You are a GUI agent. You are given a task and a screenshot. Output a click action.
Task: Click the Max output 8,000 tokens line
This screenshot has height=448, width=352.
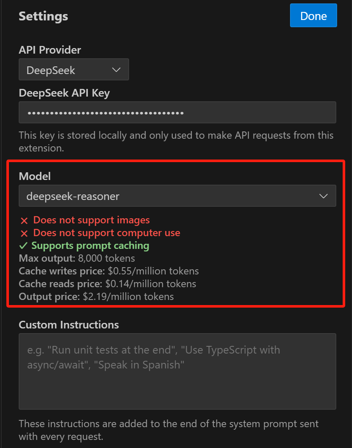(77, 258)
